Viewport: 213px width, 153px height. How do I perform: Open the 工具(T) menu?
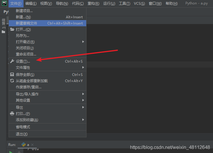pyautogui.click(x=124, y=4)
